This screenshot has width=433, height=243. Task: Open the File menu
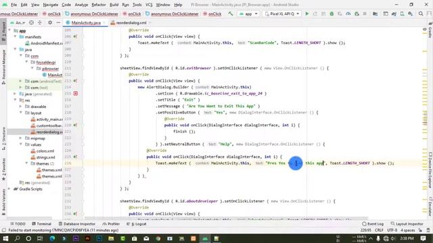pyautogui.click(x=14, y=5)
